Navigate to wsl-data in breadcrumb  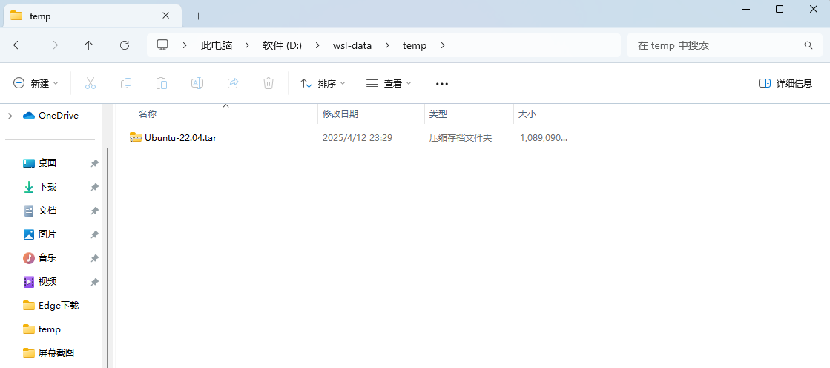tap(352, 45)
